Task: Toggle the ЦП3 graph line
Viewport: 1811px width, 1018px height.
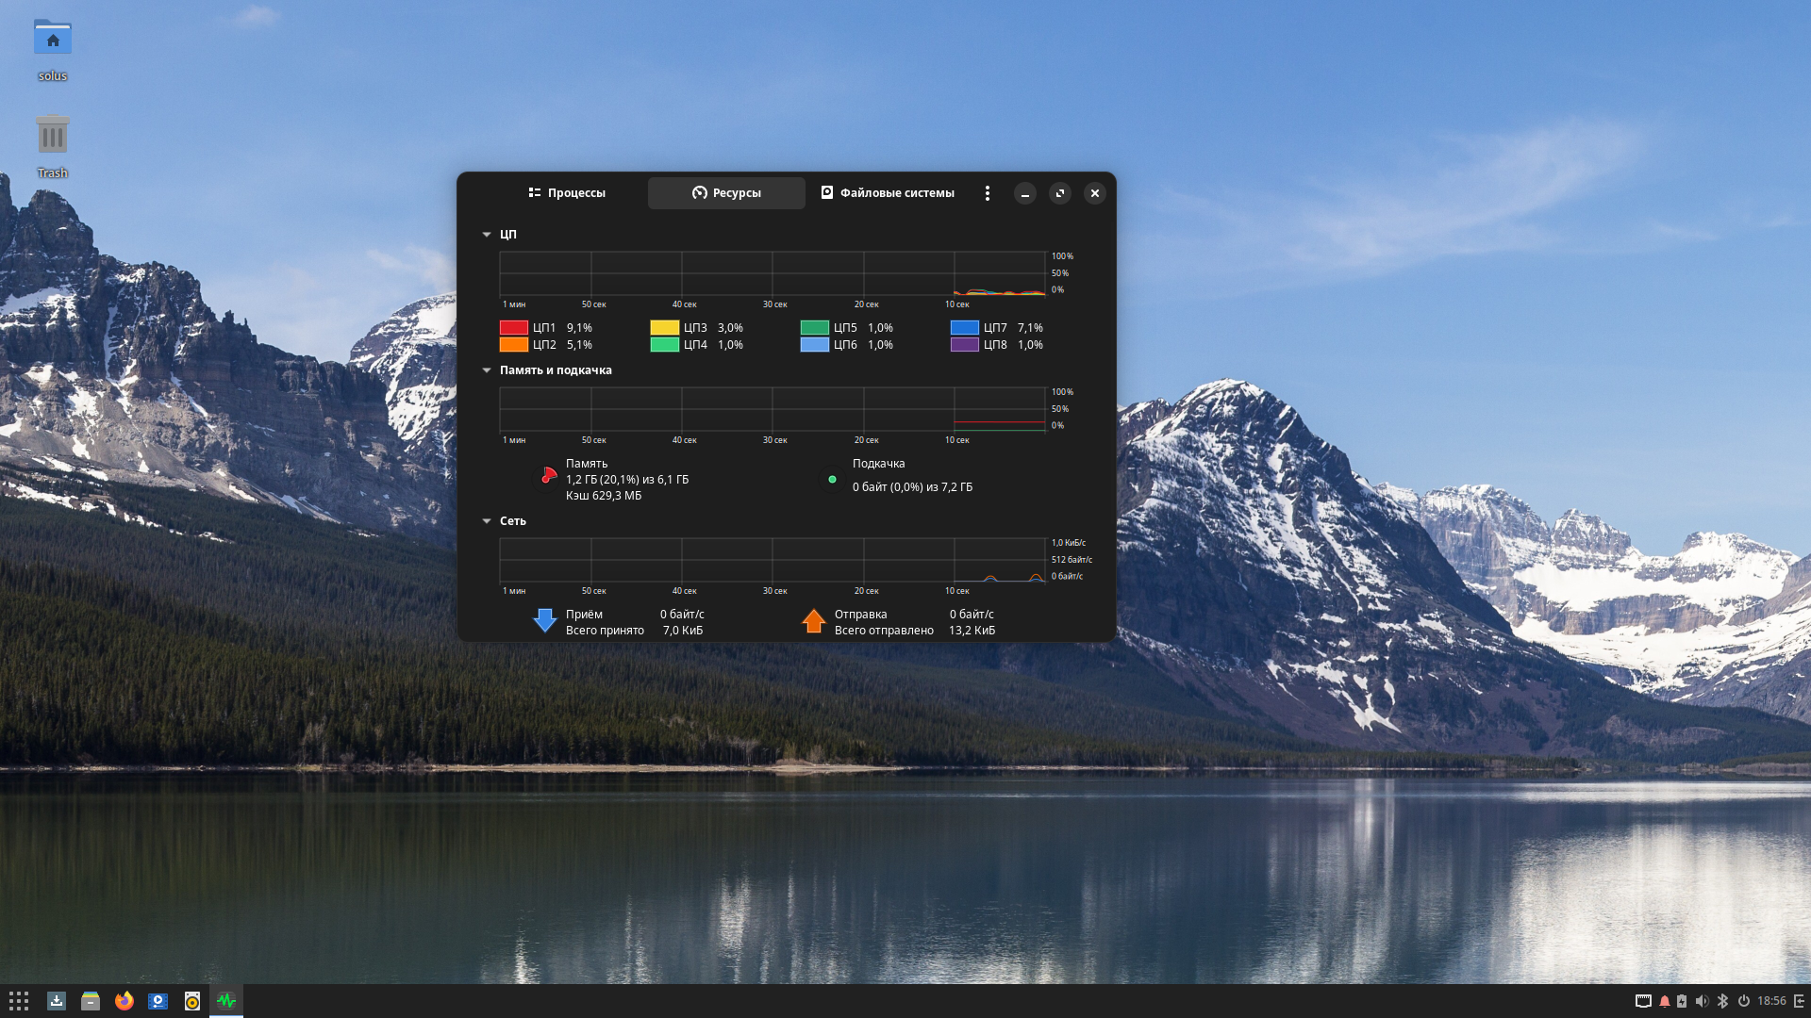Action: [663, 327]
